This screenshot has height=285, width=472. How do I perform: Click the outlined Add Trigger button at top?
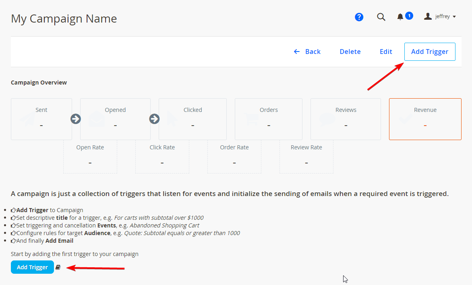point(429,52)
